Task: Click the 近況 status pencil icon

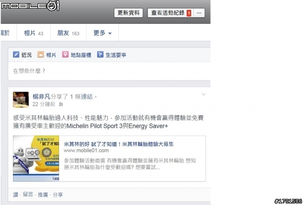Action: point(16,54)
